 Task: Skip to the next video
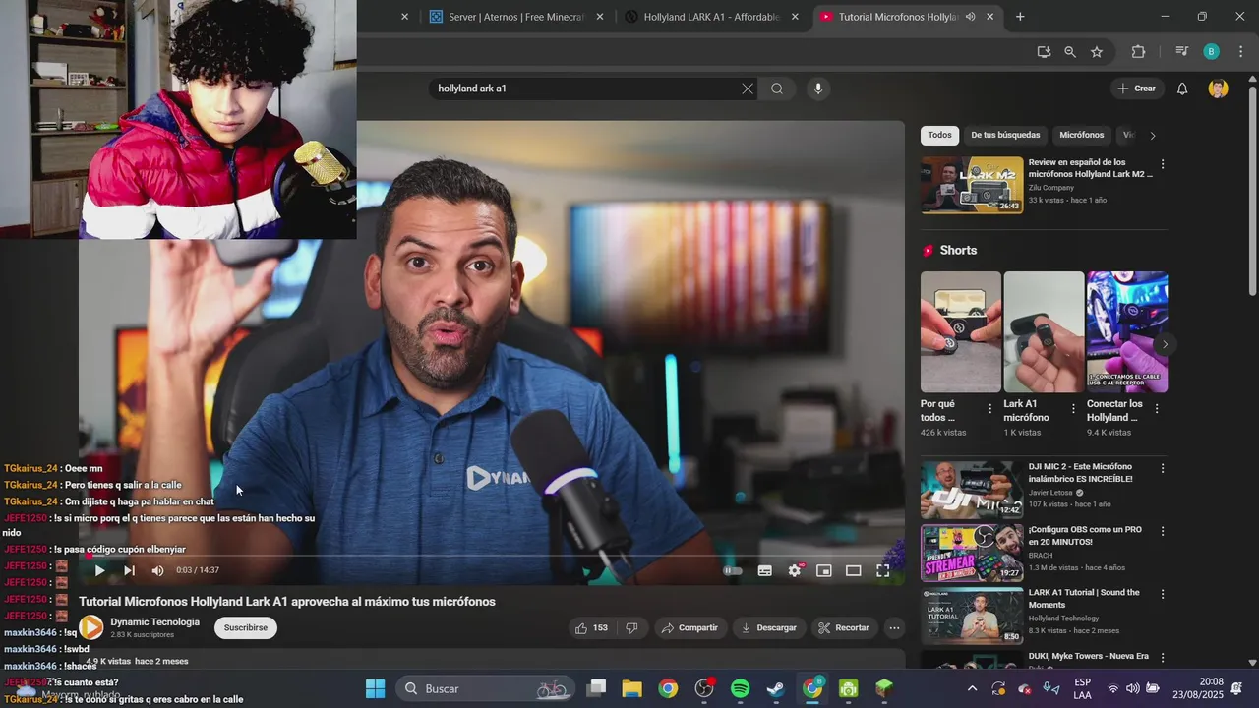click(129, 570)
